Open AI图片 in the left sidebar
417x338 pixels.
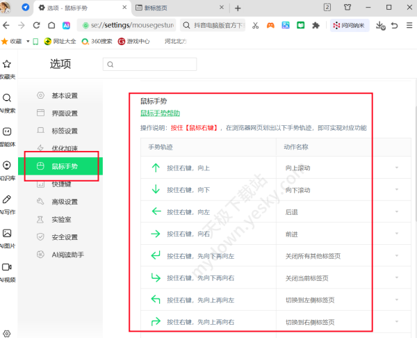(x=7, y=238)
